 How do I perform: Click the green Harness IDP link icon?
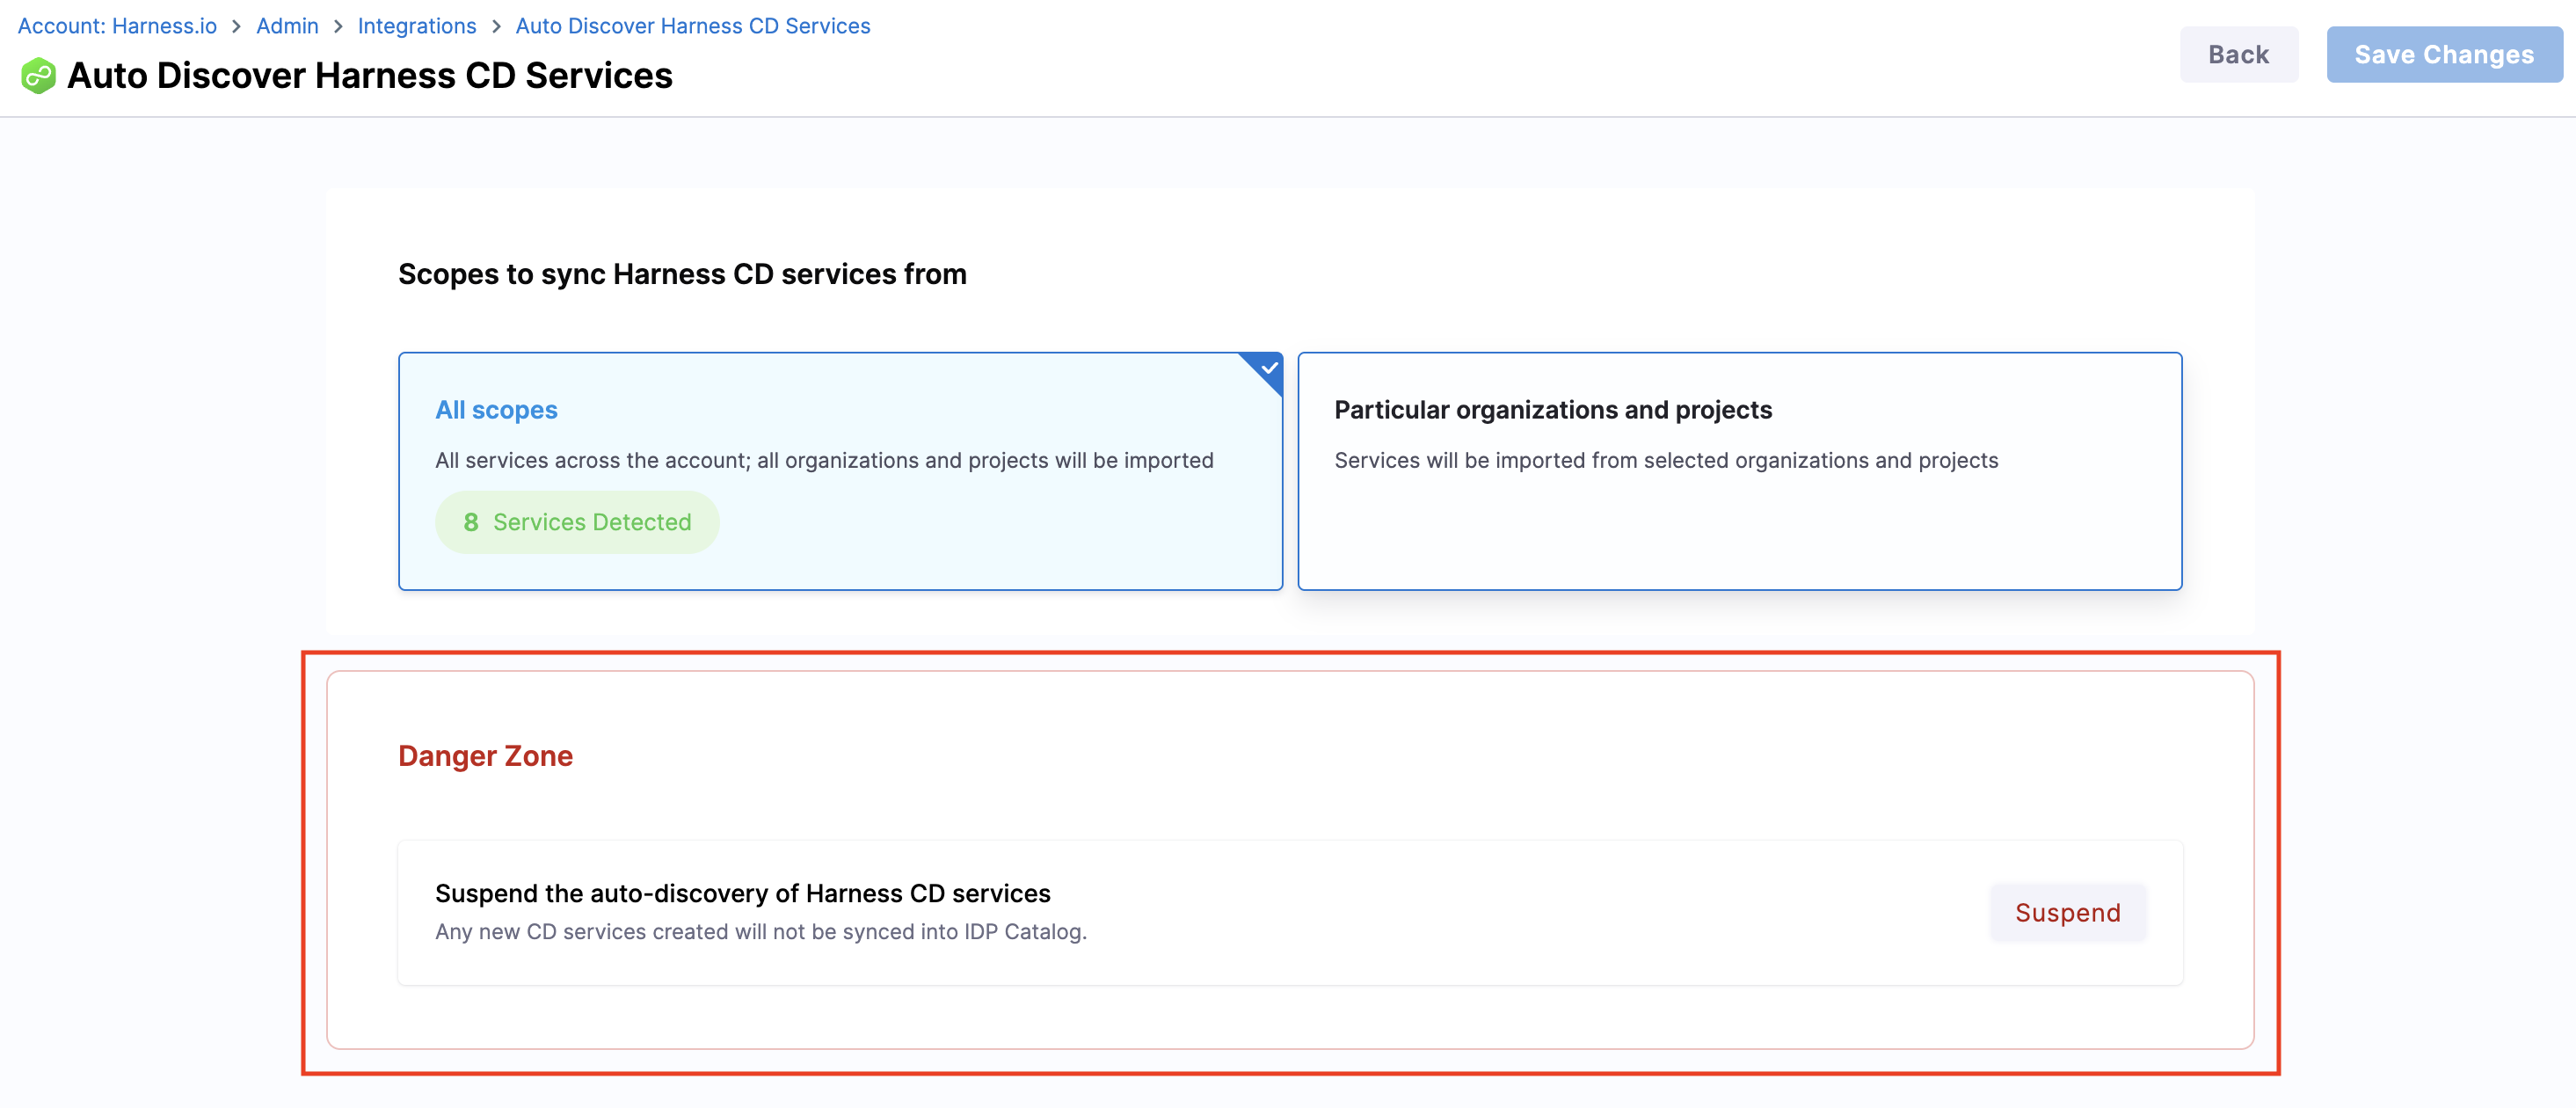(x=38, y=76)
